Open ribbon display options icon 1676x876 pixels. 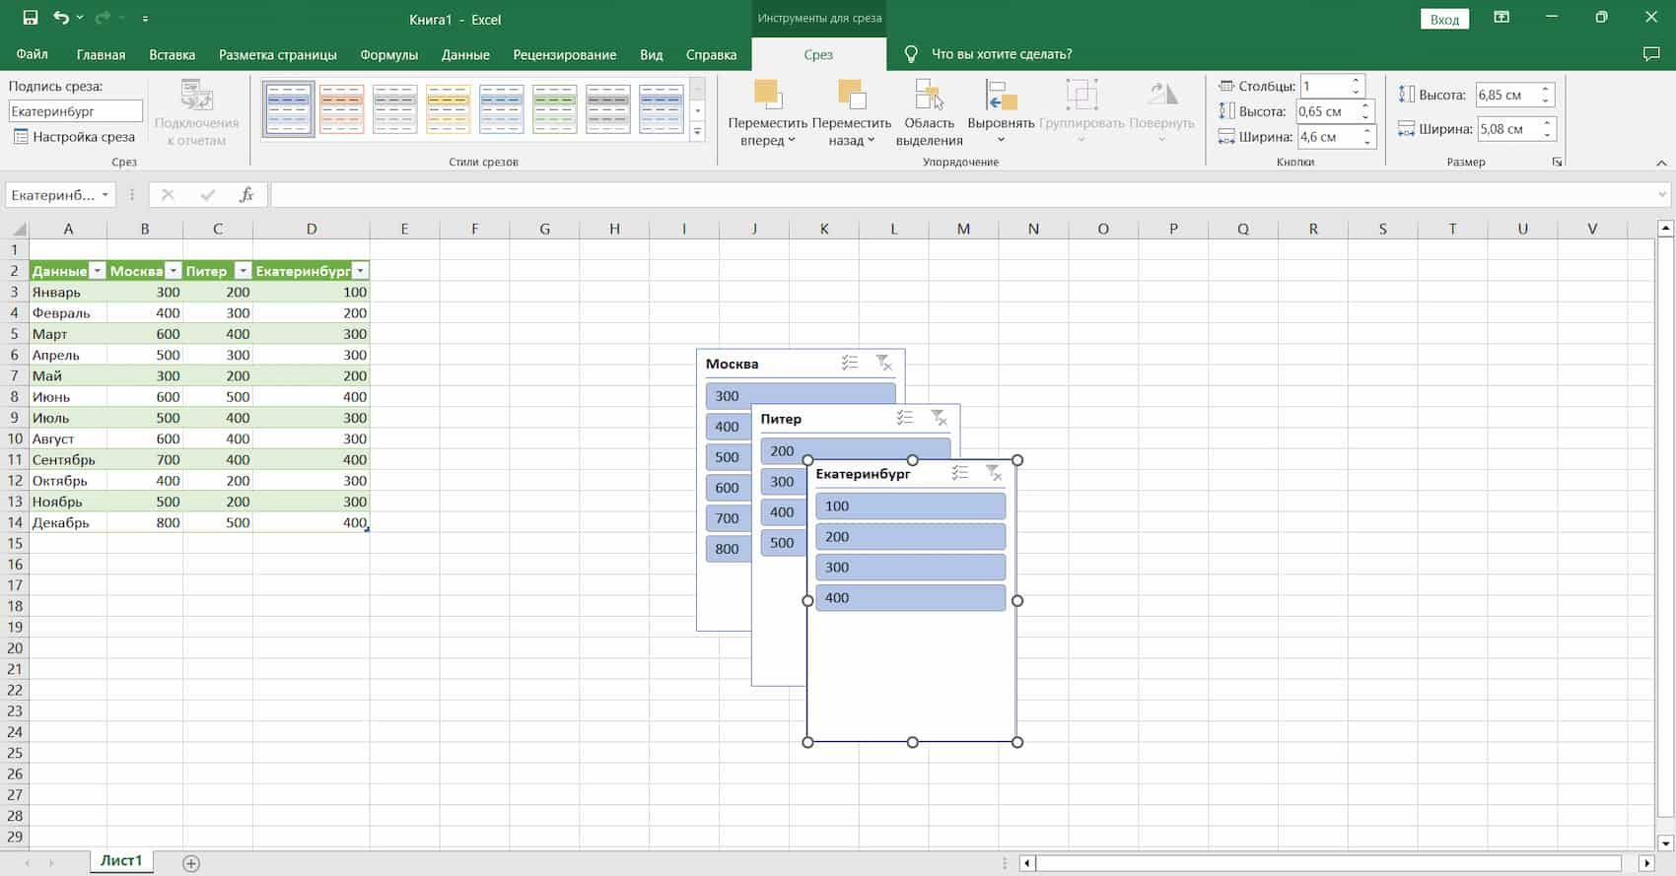1501,18
